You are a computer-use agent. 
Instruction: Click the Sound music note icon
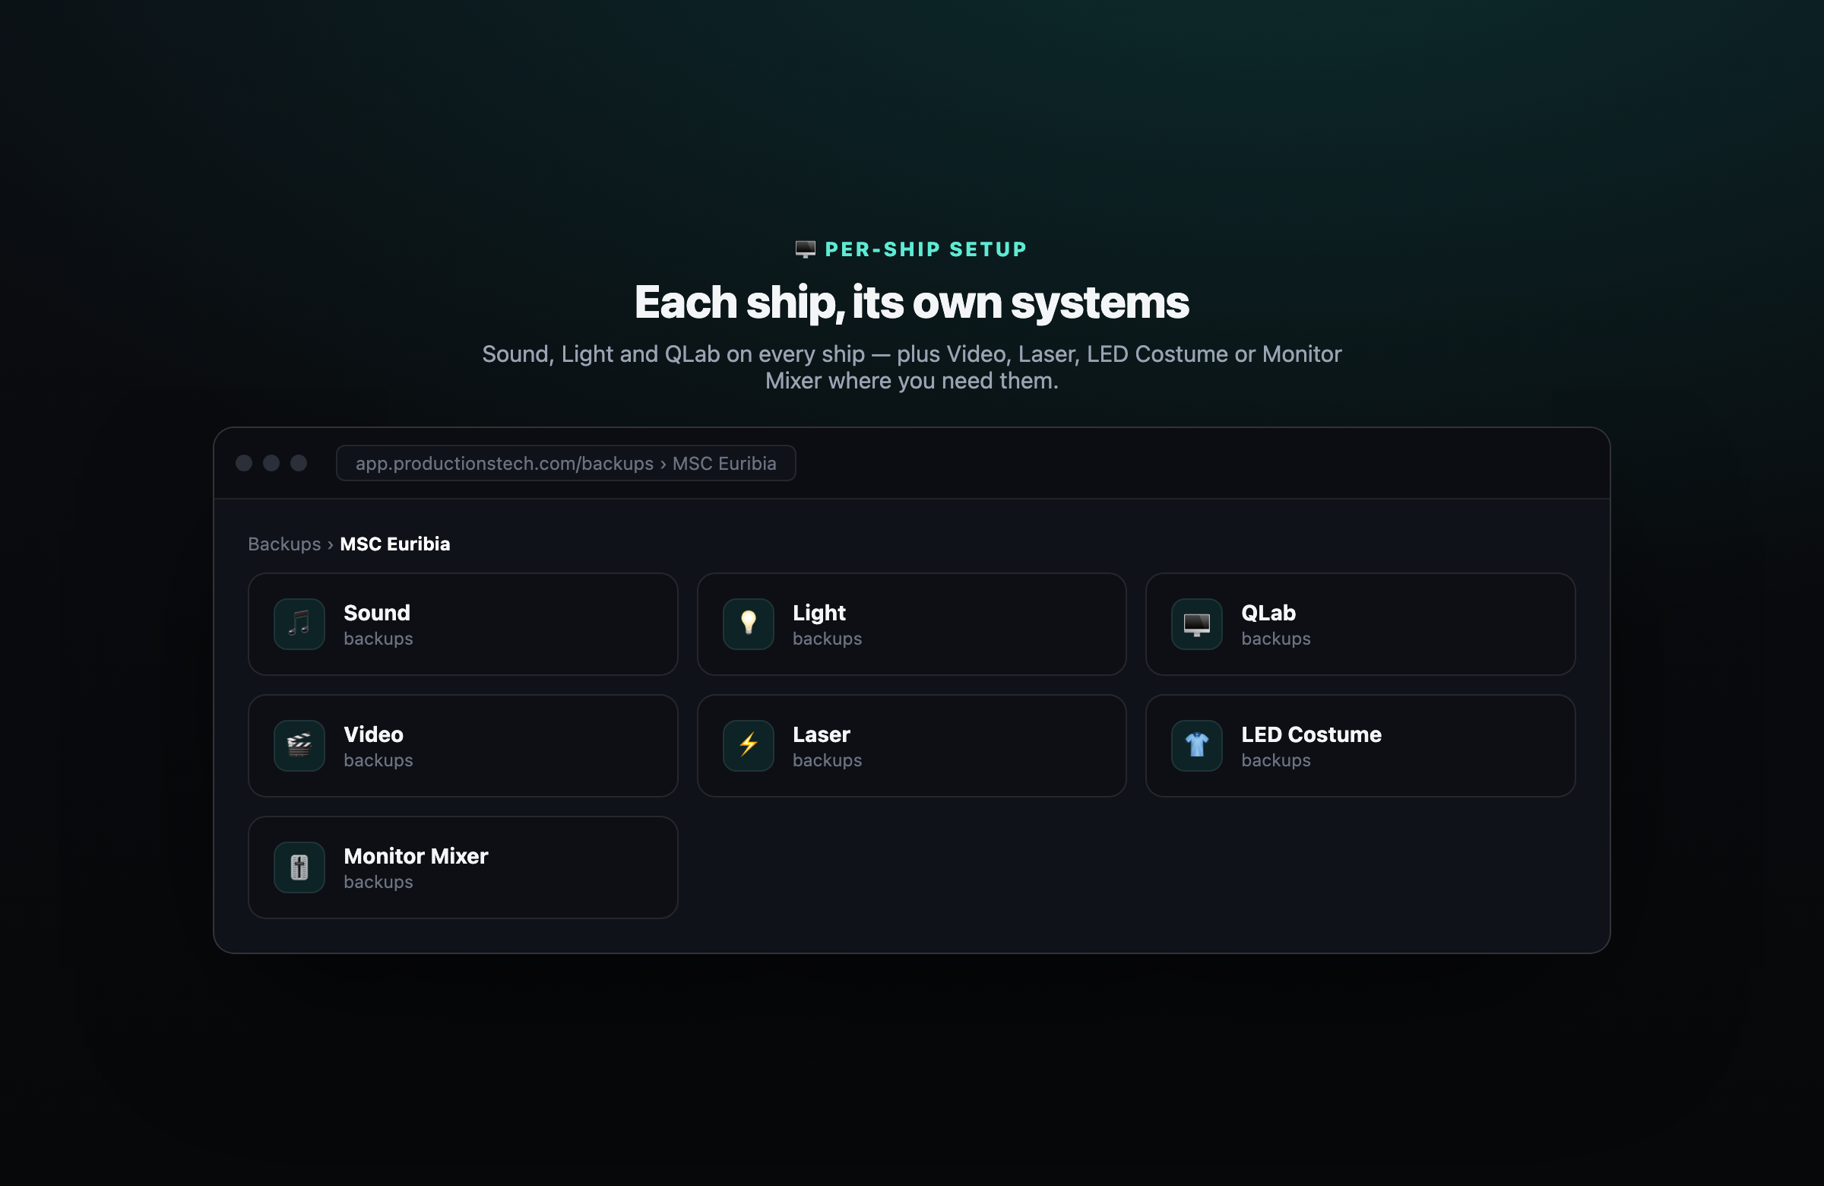tap(299, 624)
